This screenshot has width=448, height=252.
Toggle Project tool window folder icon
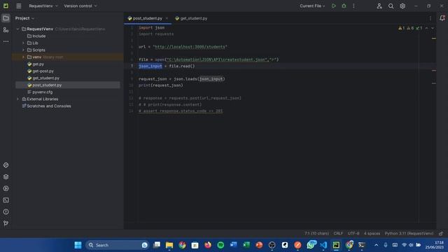[6, 18]
